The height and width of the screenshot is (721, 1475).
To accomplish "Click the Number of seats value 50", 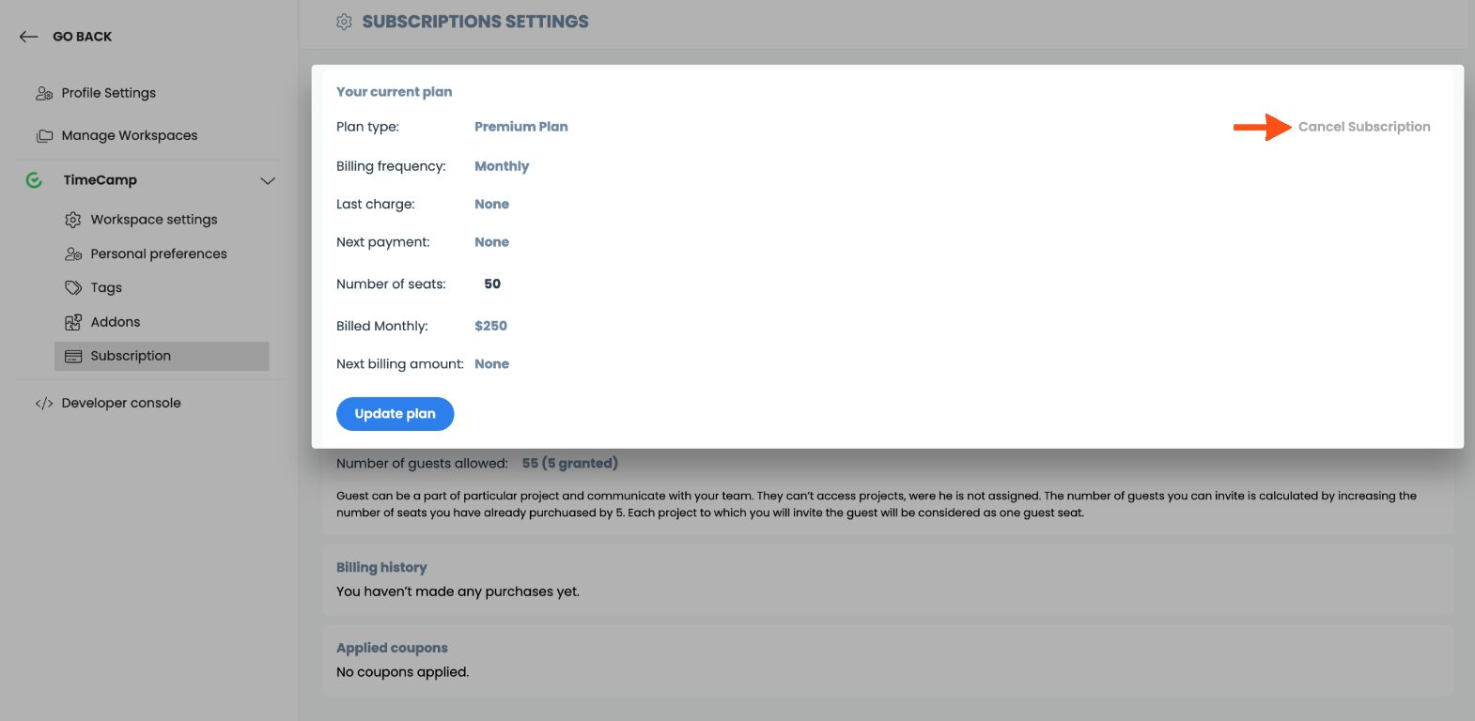I will (x=492, y=284).
